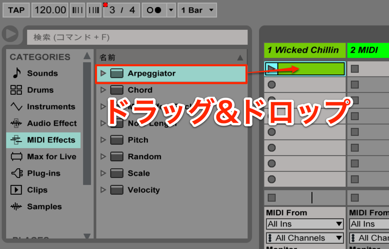Select the Random entry text
This screenshot has width=389, height=249.
coord(145,157)
